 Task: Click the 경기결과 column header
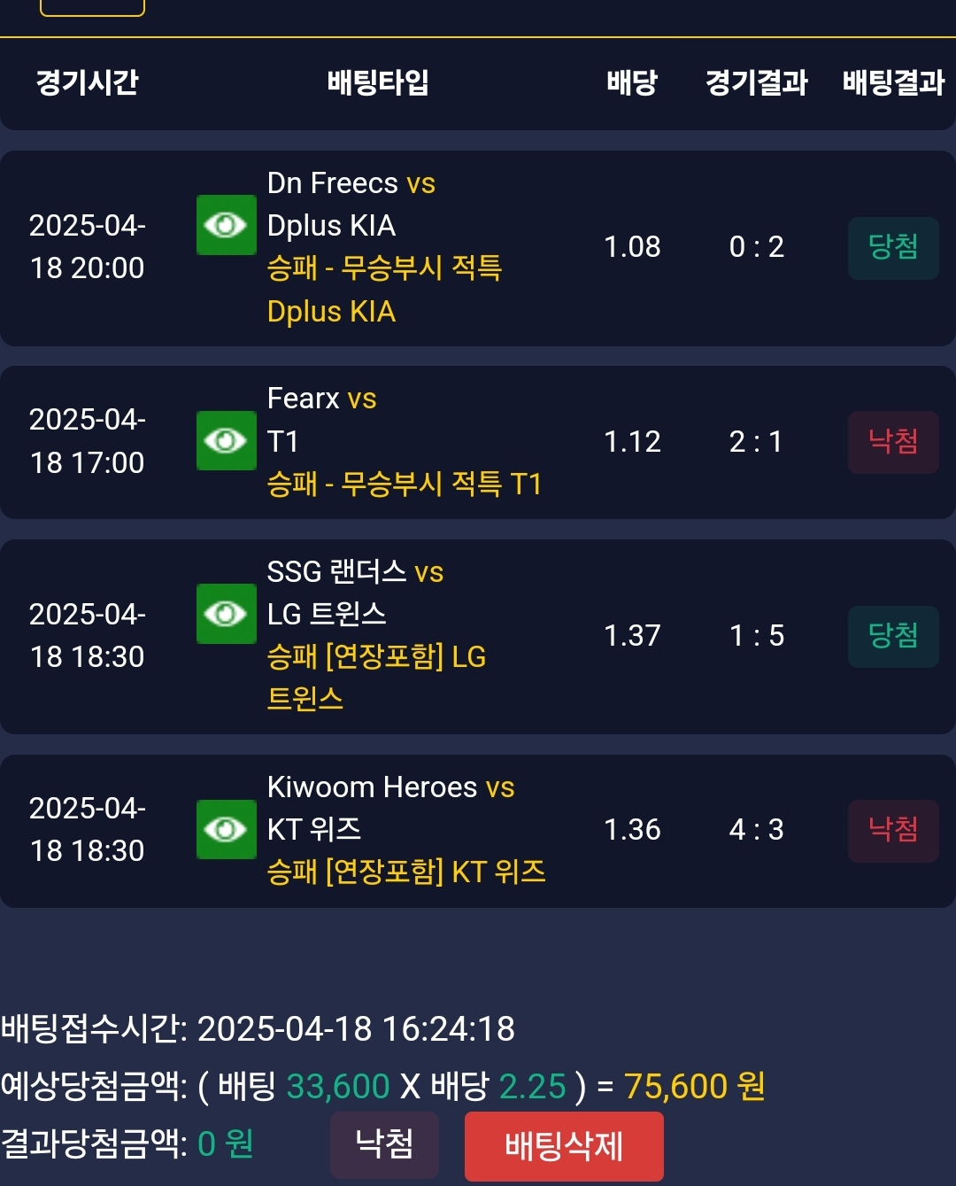pos(757,82)
